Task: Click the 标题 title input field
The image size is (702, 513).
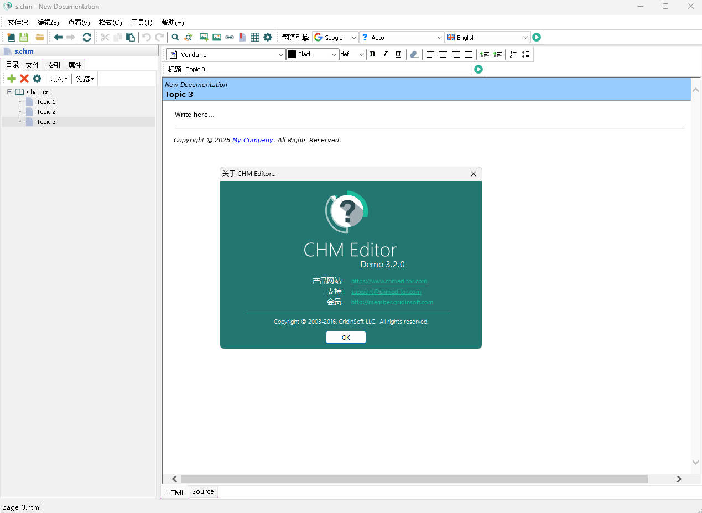Action: [328, 69]
